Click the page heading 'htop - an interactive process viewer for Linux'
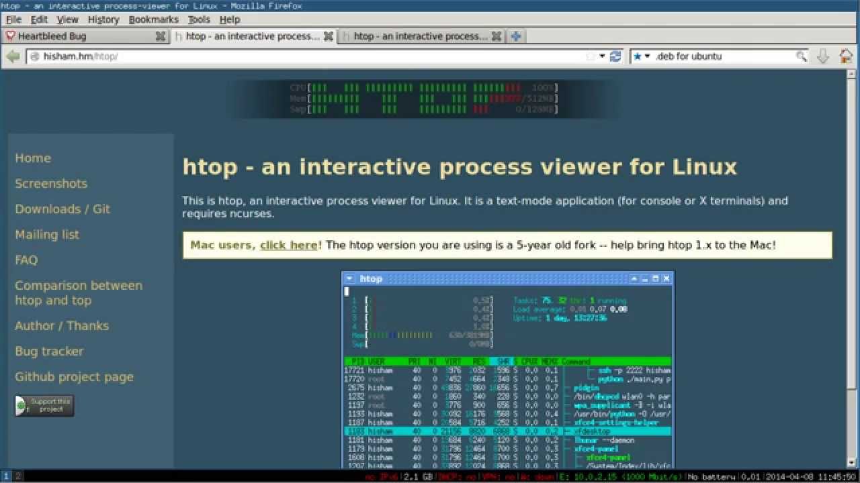 pos(460,166)
